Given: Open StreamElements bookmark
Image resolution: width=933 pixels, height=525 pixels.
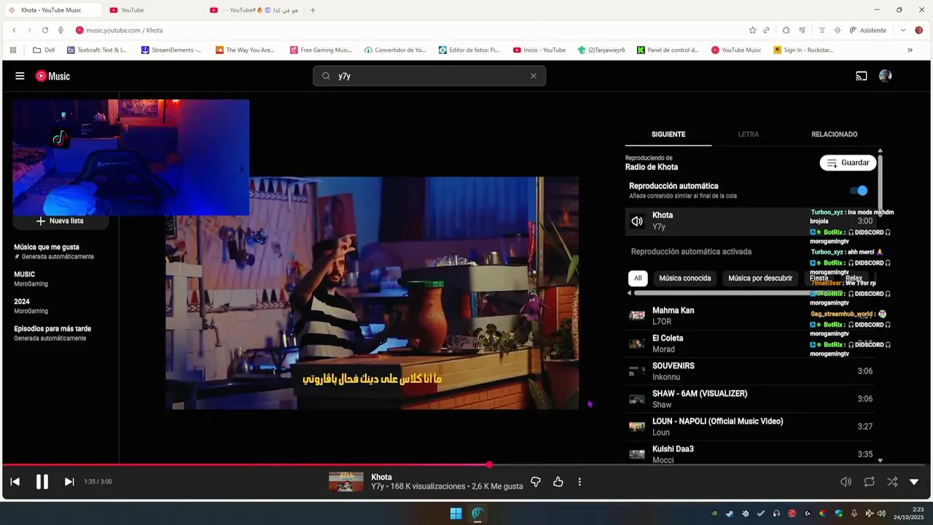Looking at the screenshot, I should pos(171,50).
